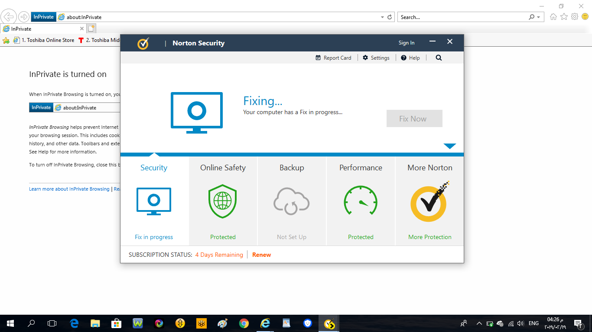Open File Explorer from taskbar
The width and height of the screenshot is (592, 332).
point(95,323)
